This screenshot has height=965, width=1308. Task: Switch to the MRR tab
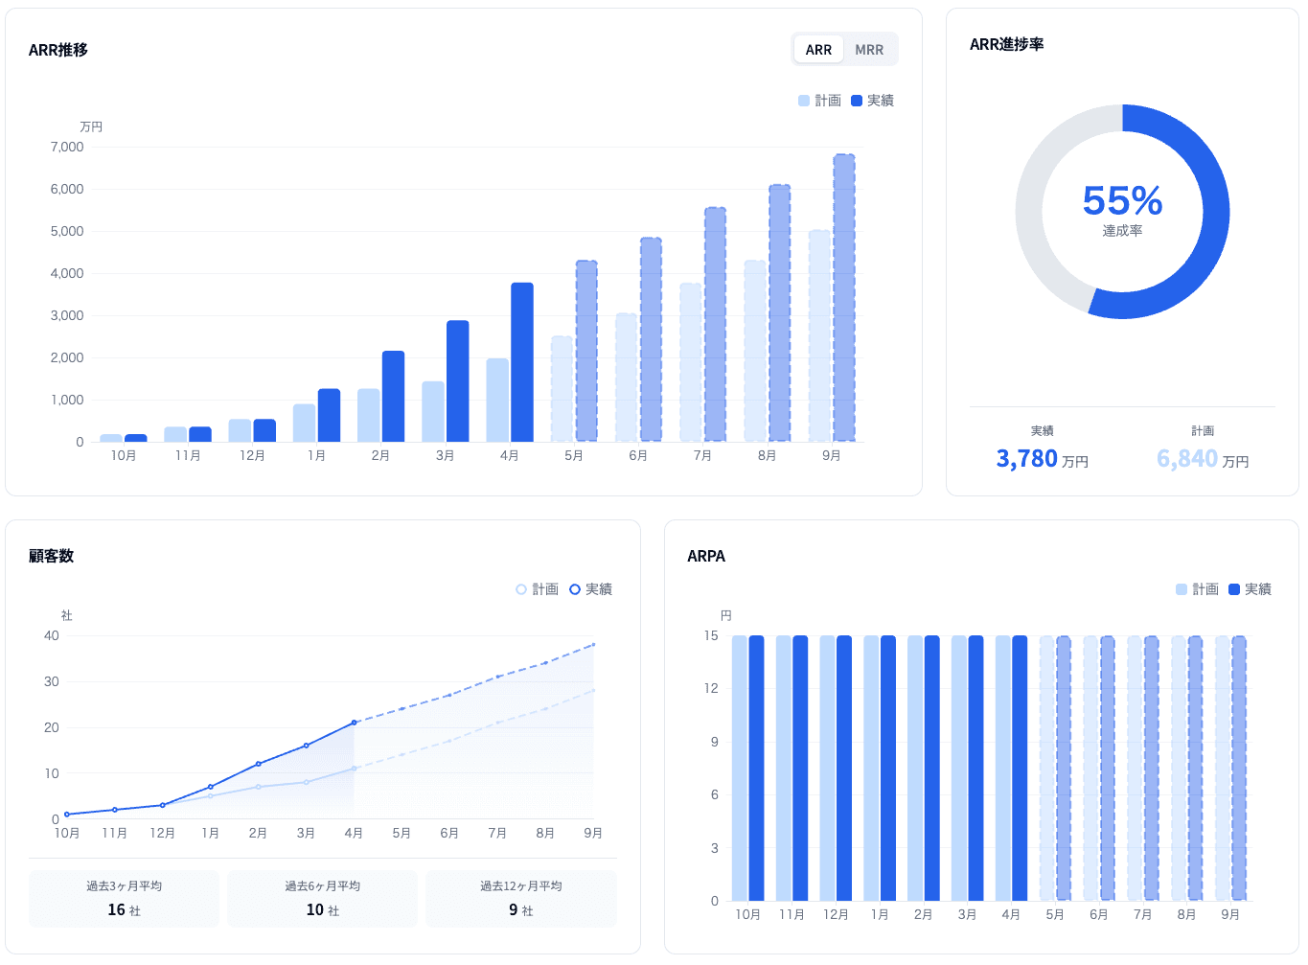[x=869, y=50]
